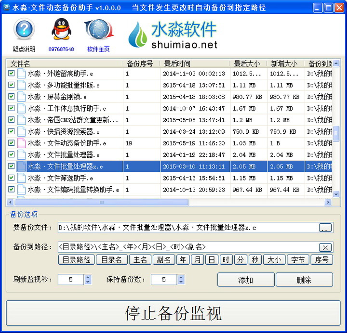
Task: Click the QQ penguin contact icon
Action: (61, 29)
